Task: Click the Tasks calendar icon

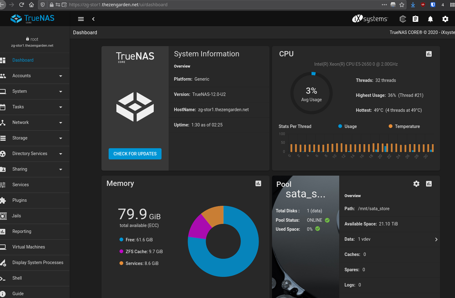Action: pos(3,107)
